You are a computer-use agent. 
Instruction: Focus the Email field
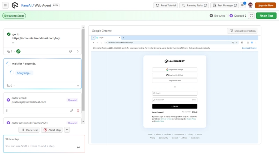coord(175,93)
